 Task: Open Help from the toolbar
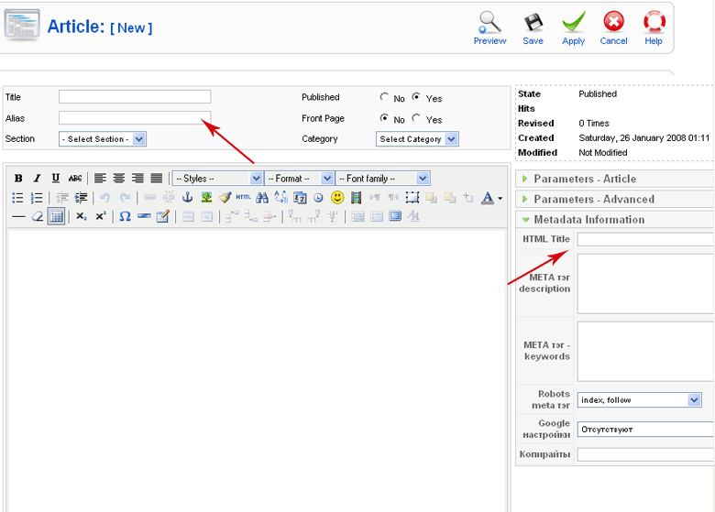pos(654,28)
